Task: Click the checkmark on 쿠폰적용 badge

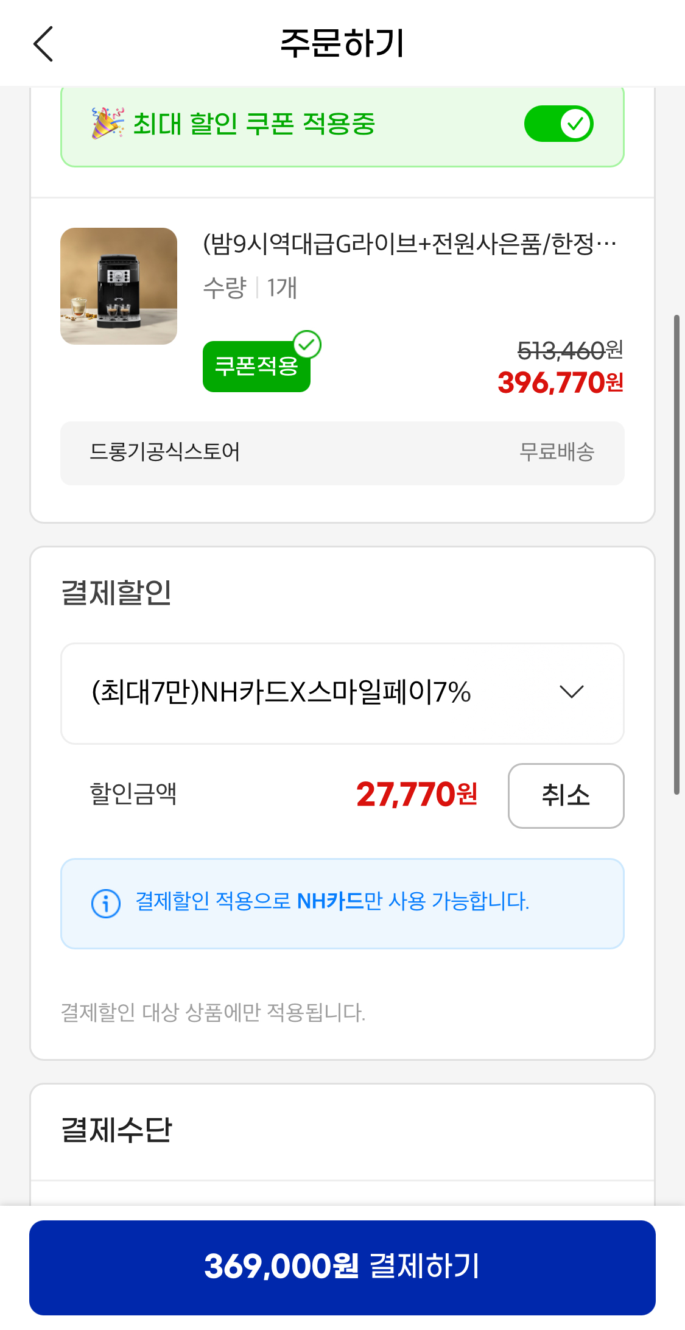Action: point(307,345)
